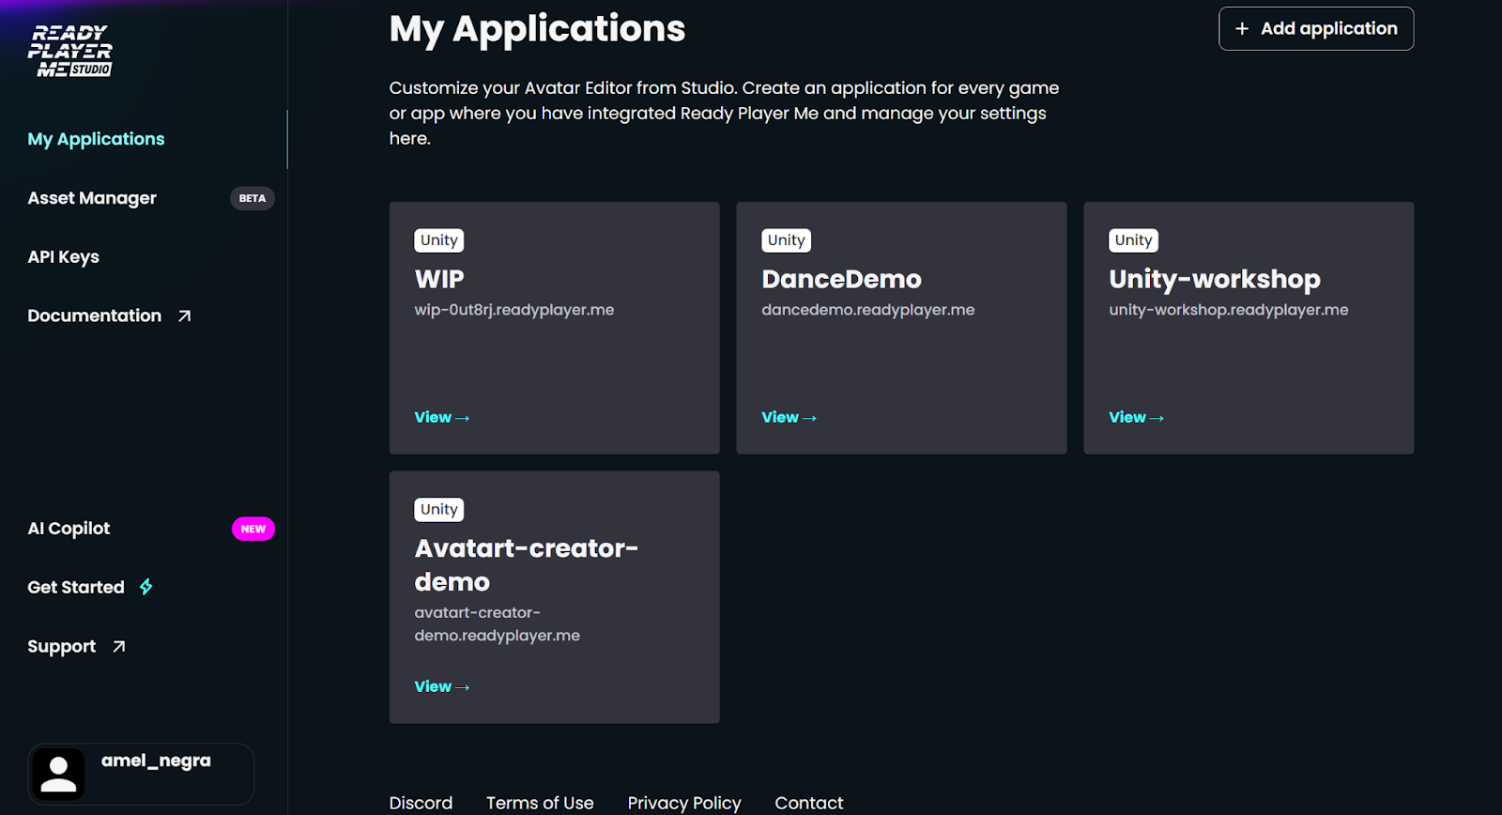The image size is (1502, 815).
Task: Open Documentation link in sidebar
Action: click(95, 315)
